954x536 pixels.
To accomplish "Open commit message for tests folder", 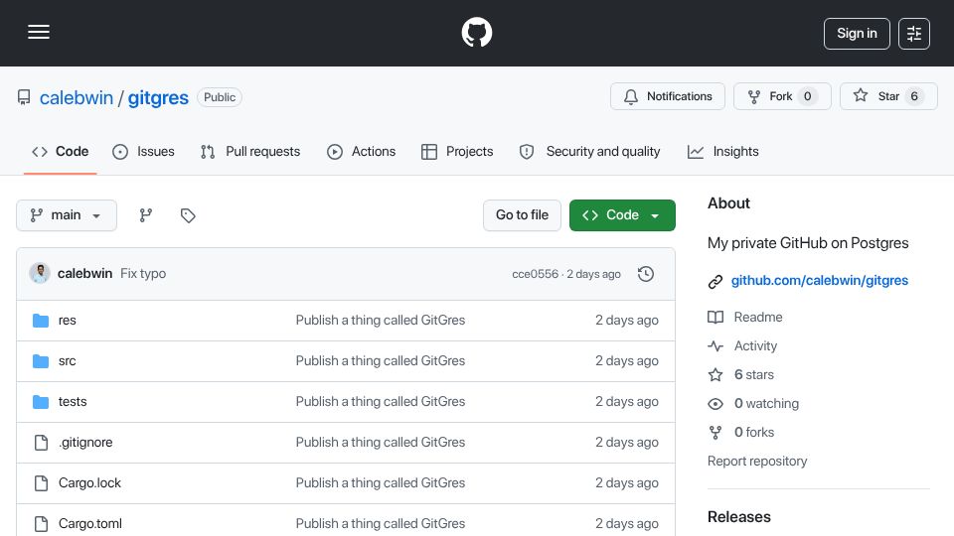I will [381, 402].
